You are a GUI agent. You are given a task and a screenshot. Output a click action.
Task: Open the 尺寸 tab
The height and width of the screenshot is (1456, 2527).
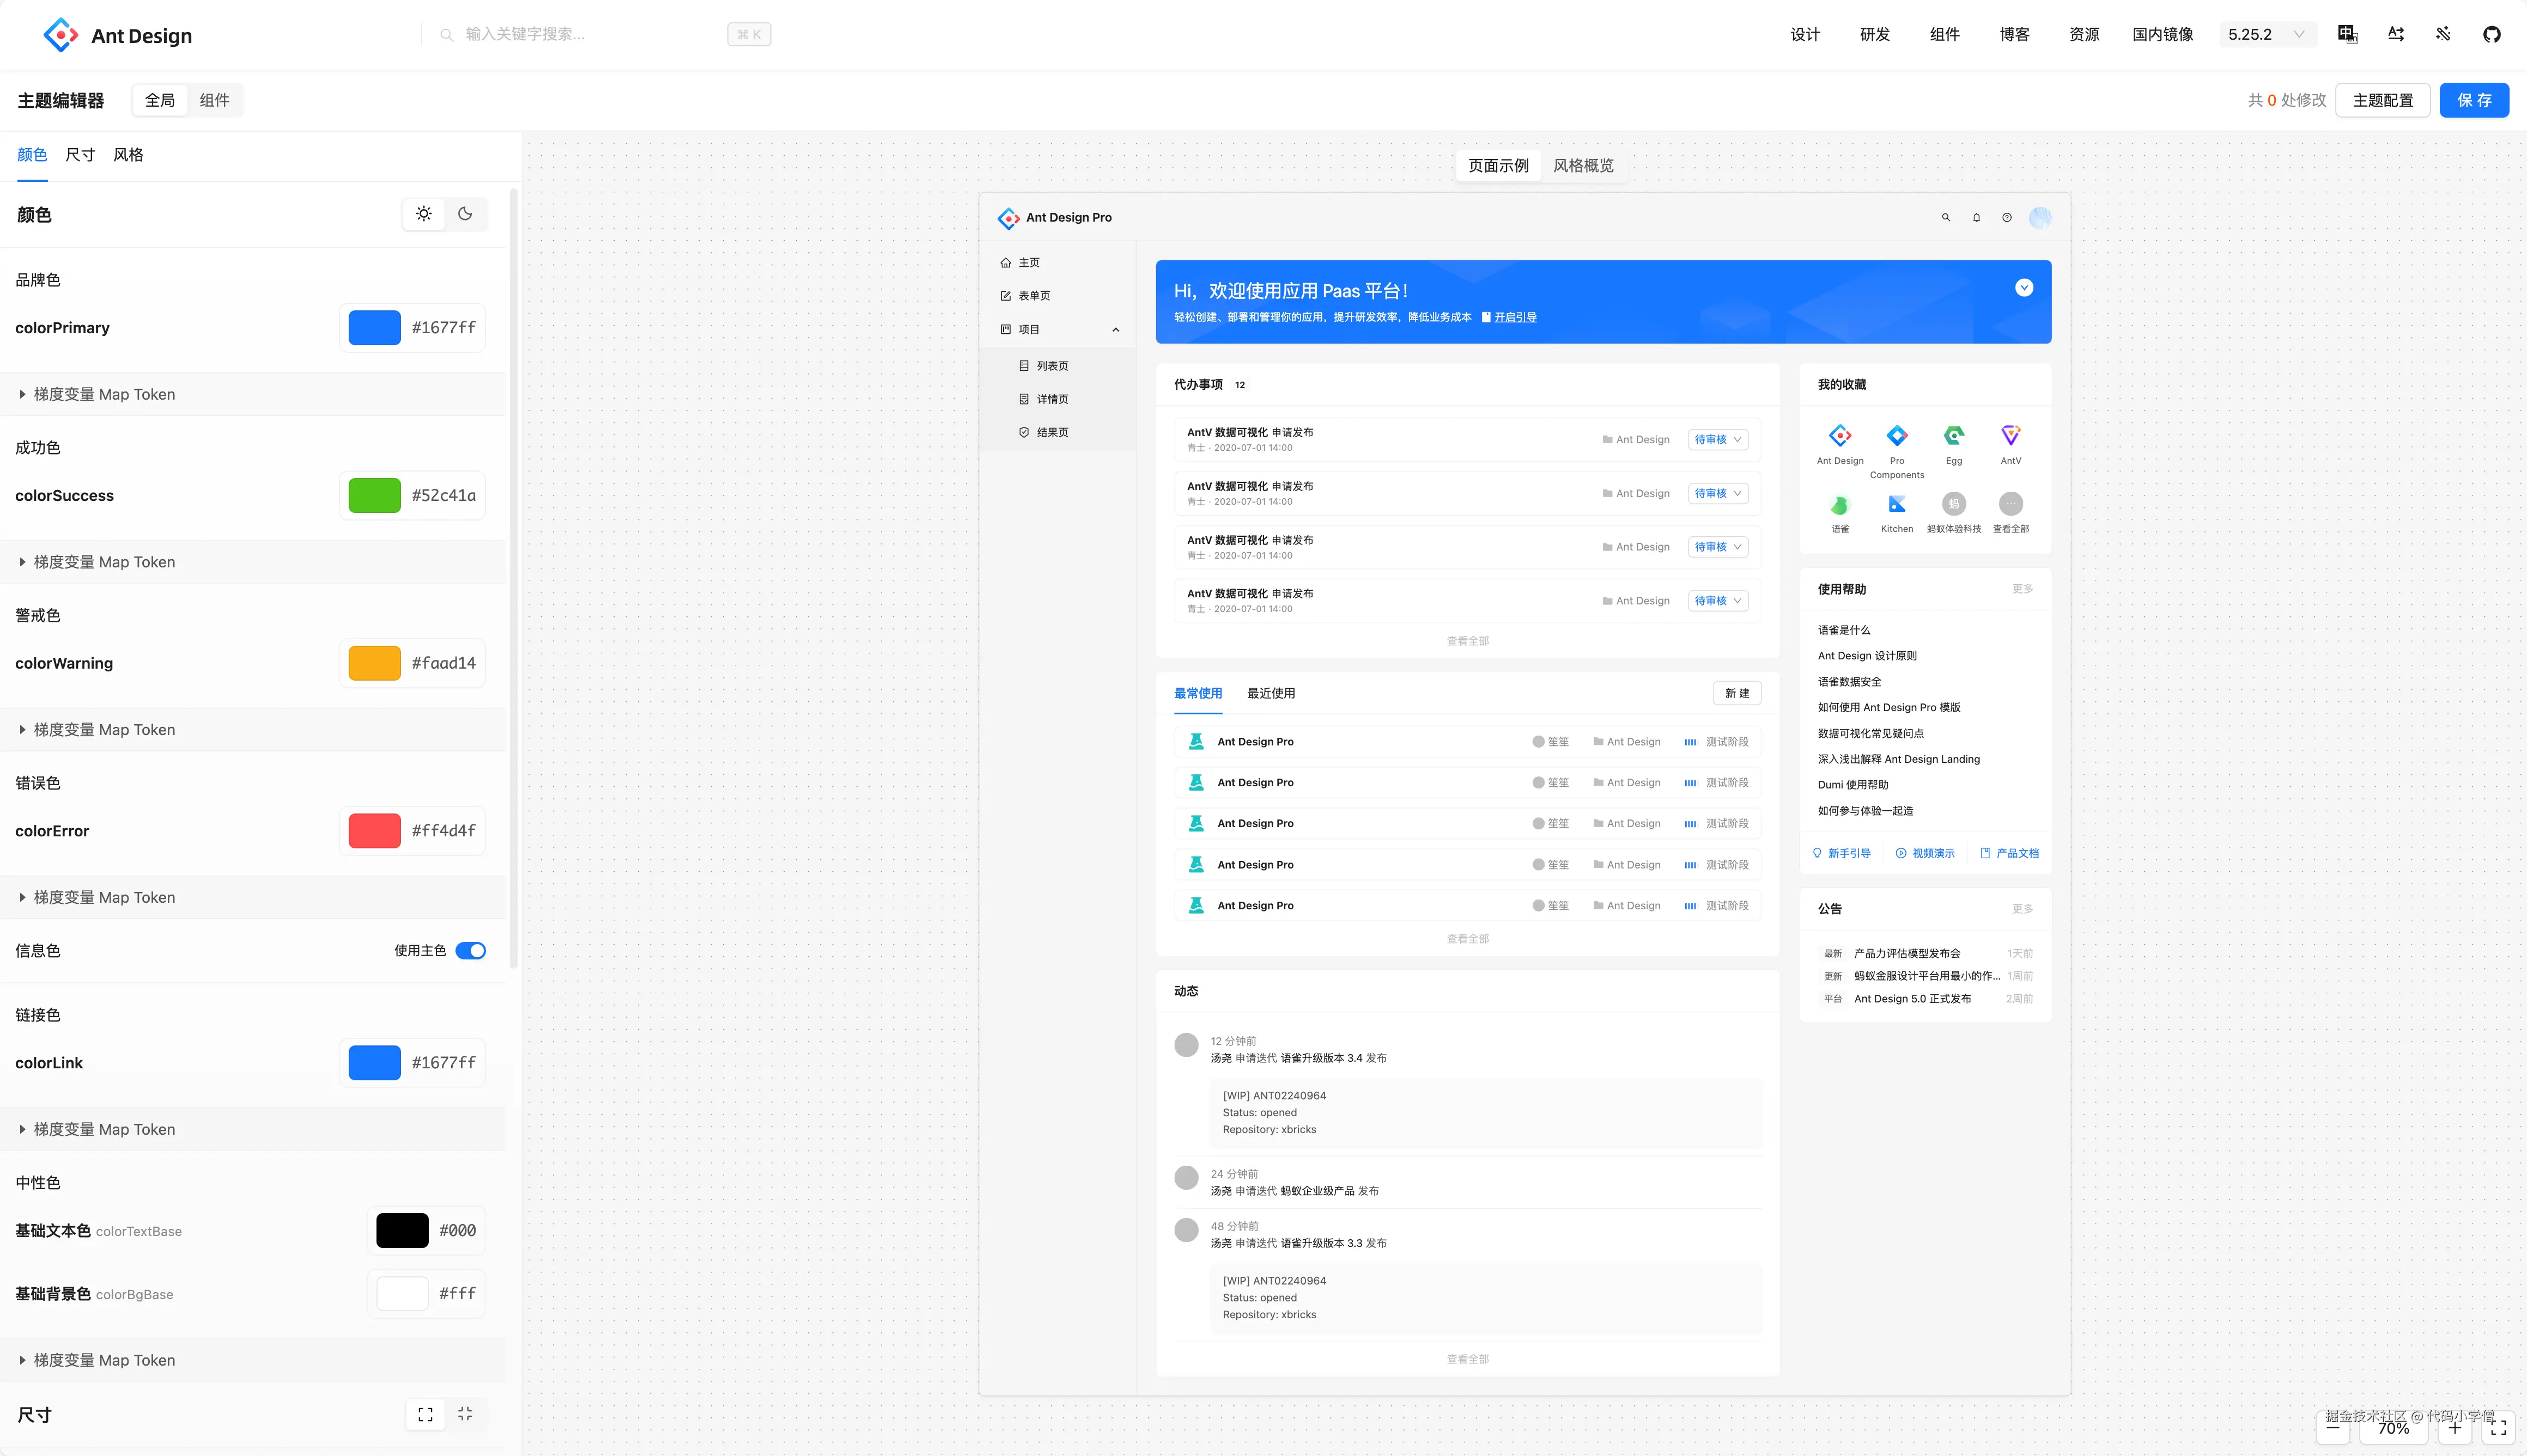click(x=80, y=154)
